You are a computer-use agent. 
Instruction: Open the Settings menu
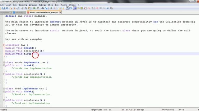(42, 5)
